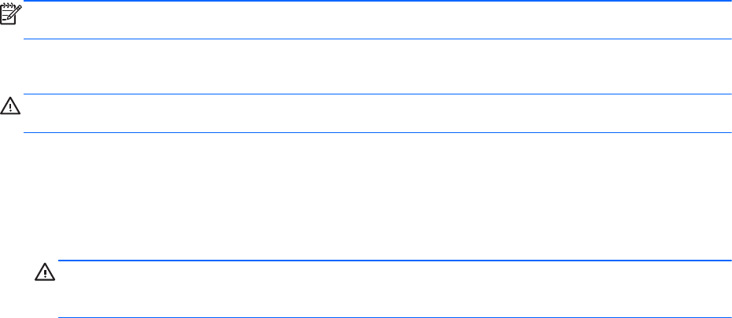Click the exclamation mark in the indented caution triangle
This screenshot has height=318, width=732.
[x=45, y=274]
